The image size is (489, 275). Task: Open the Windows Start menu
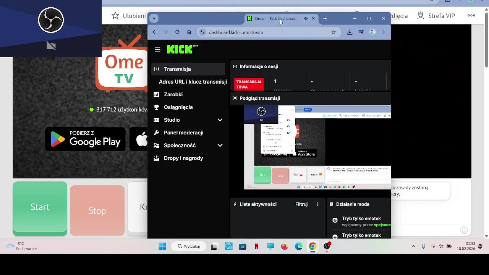coord(162,246)
